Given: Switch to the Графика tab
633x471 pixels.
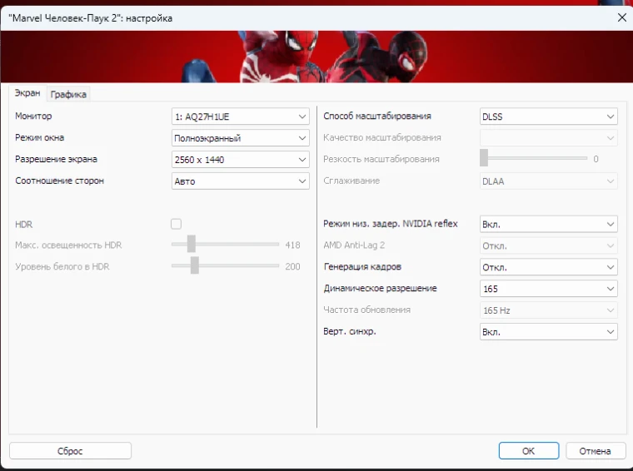Looking at the screenshot, I should point(68,94).
